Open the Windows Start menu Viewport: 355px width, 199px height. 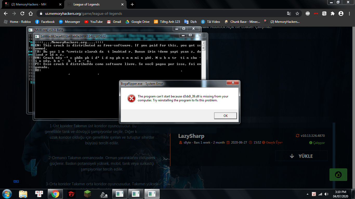tap(7, 194)
